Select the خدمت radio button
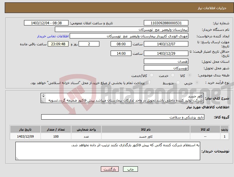The width and height of the screenshot is (234, 177). tap(173, 75)
